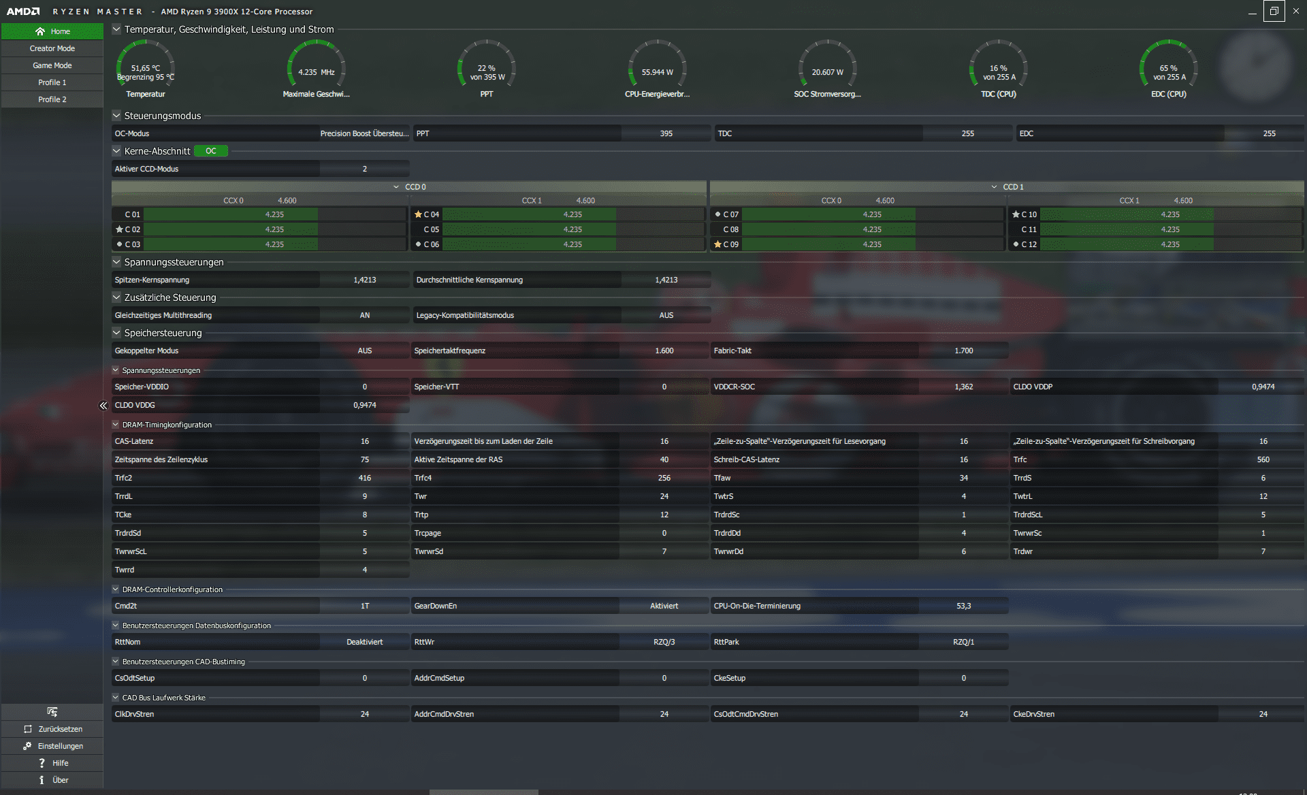Collapse the Speichersteuerung section
The image size is (1307, 795).
[116, 333]
